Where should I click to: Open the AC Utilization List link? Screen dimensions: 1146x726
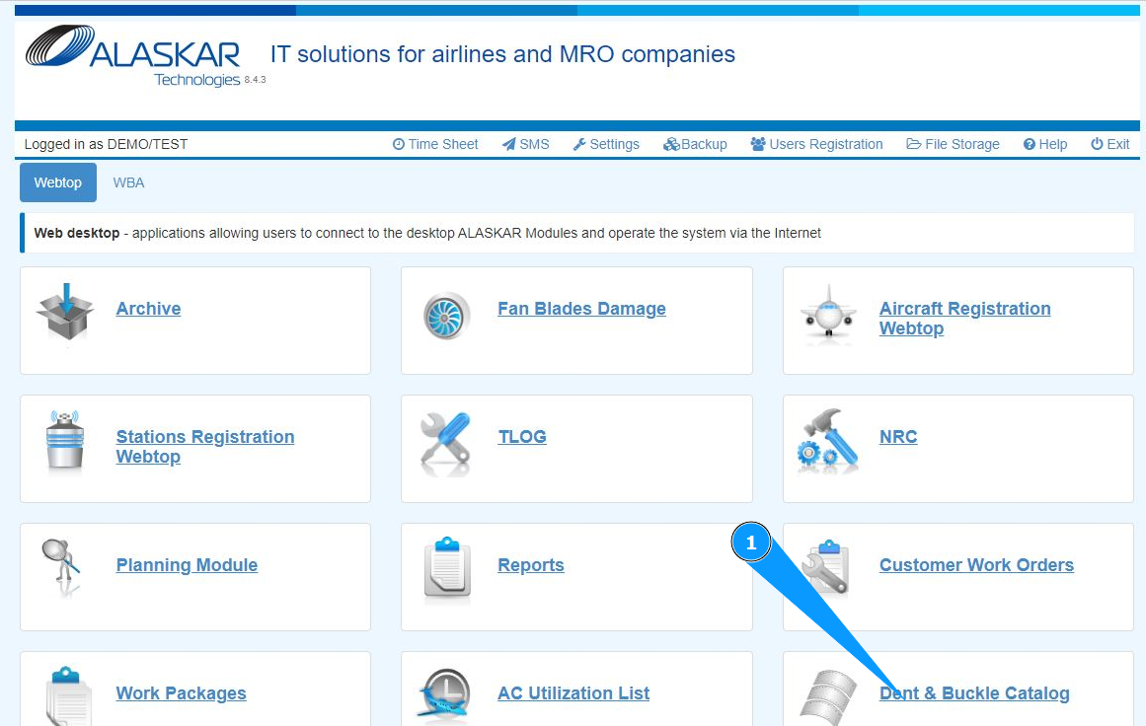573,693
